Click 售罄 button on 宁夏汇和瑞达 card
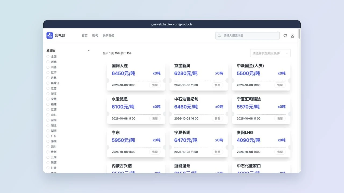 pyautogui.click(x=280, y=118)
